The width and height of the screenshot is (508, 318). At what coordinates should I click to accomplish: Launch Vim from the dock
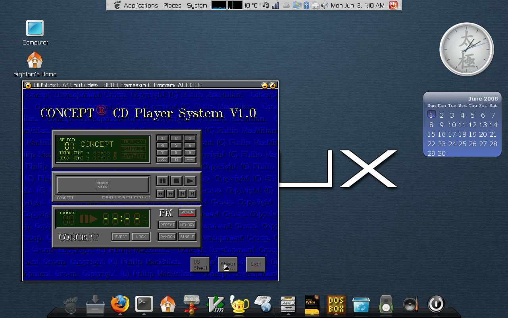216,305
